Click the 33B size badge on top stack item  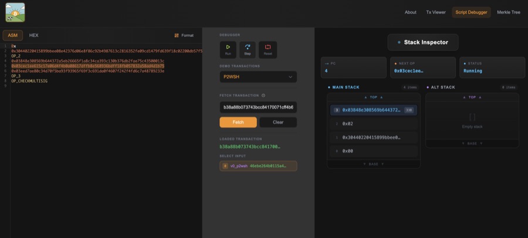(409, 110)
